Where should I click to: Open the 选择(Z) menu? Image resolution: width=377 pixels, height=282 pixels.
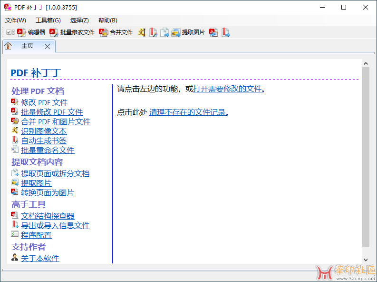(x=79, y=20)
